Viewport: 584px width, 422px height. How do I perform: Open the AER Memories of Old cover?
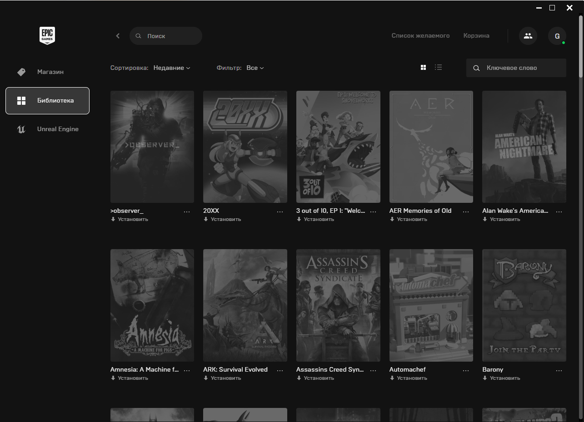pyautogui.click(x=431, y=147)
